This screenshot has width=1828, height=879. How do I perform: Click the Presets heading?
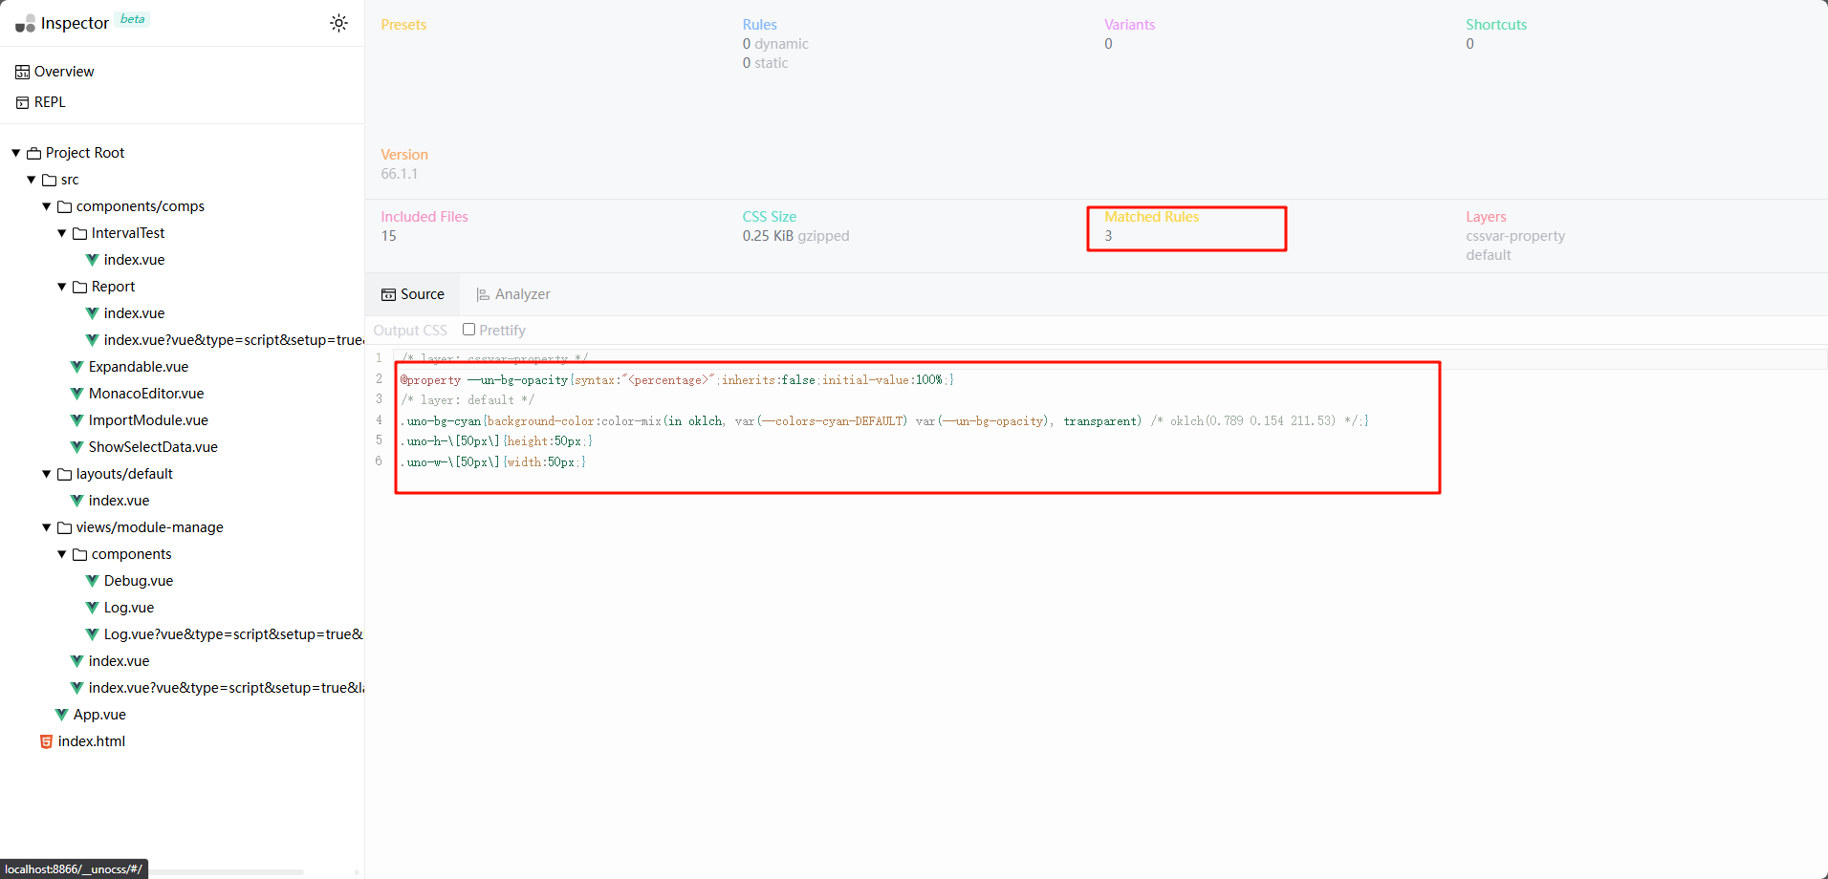(403, 25)
